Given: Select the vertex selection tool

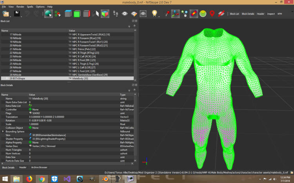Looking at the screenshot, I should [x=58, y=14].
